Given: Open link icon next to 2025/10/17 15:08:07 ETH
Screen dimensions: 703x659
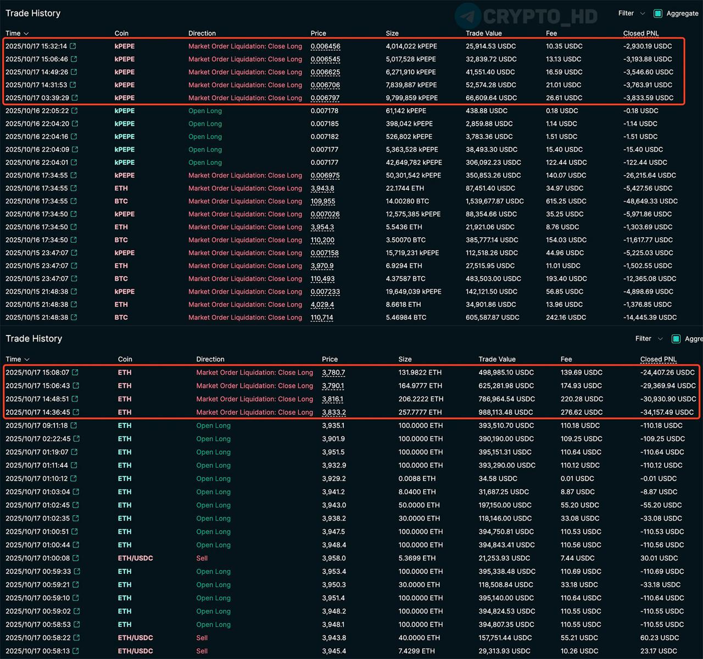Looking at the screenshot, I should 75,373.
